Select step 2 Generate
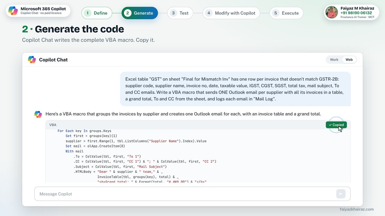Viewport: 385px width, 216px height. tap(140, 13)
